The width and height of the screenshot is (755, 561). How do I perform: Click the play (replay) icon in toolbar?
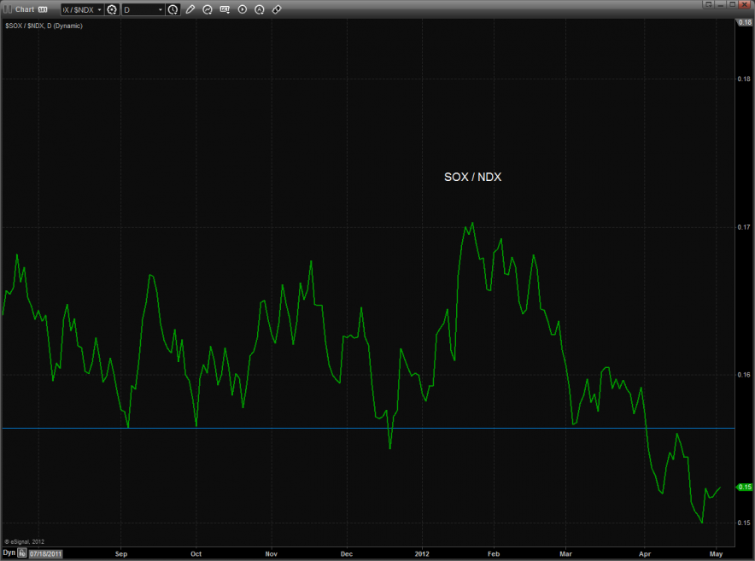[x=243, y=9]
